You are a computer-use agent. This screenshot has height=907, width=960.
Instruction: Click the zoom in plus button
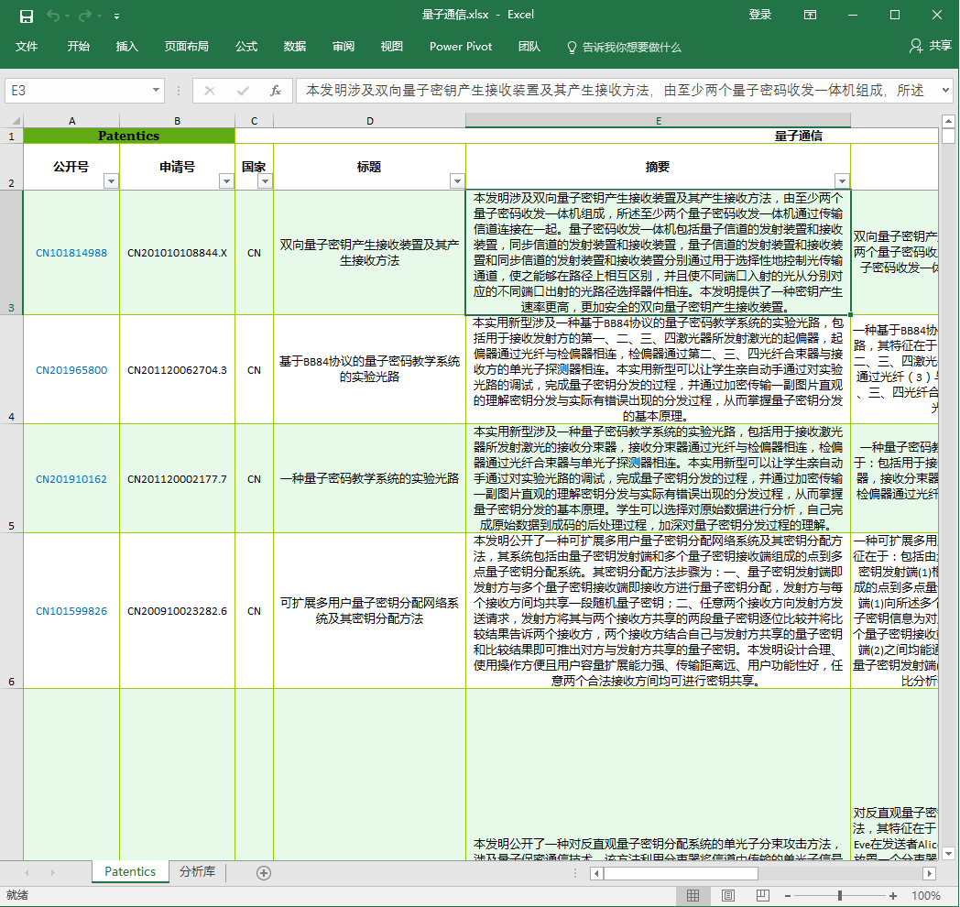(896, 895)
